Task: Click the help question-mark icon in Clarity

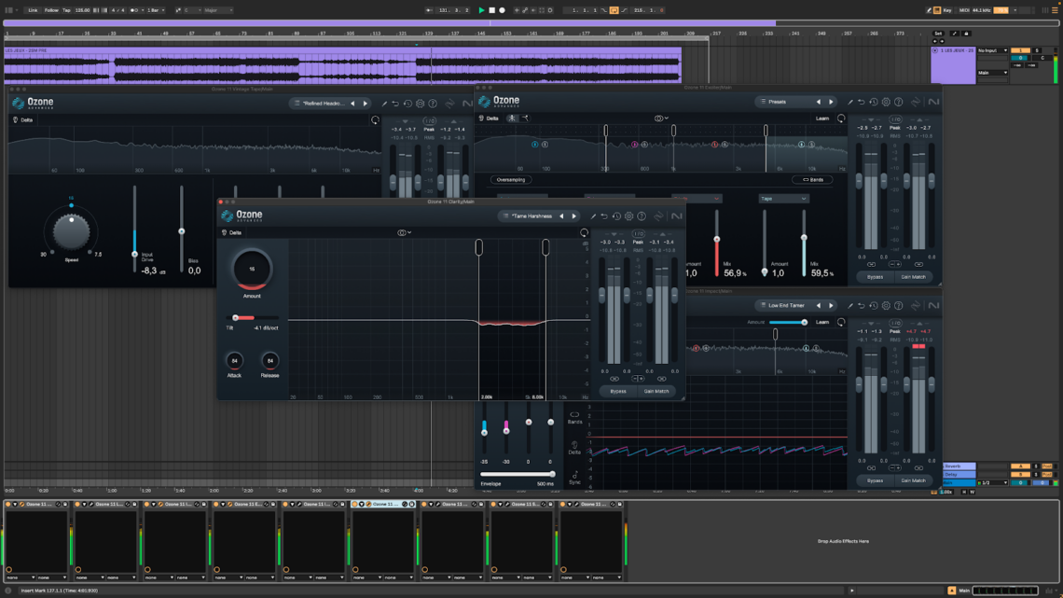Action: pos(641,215)
